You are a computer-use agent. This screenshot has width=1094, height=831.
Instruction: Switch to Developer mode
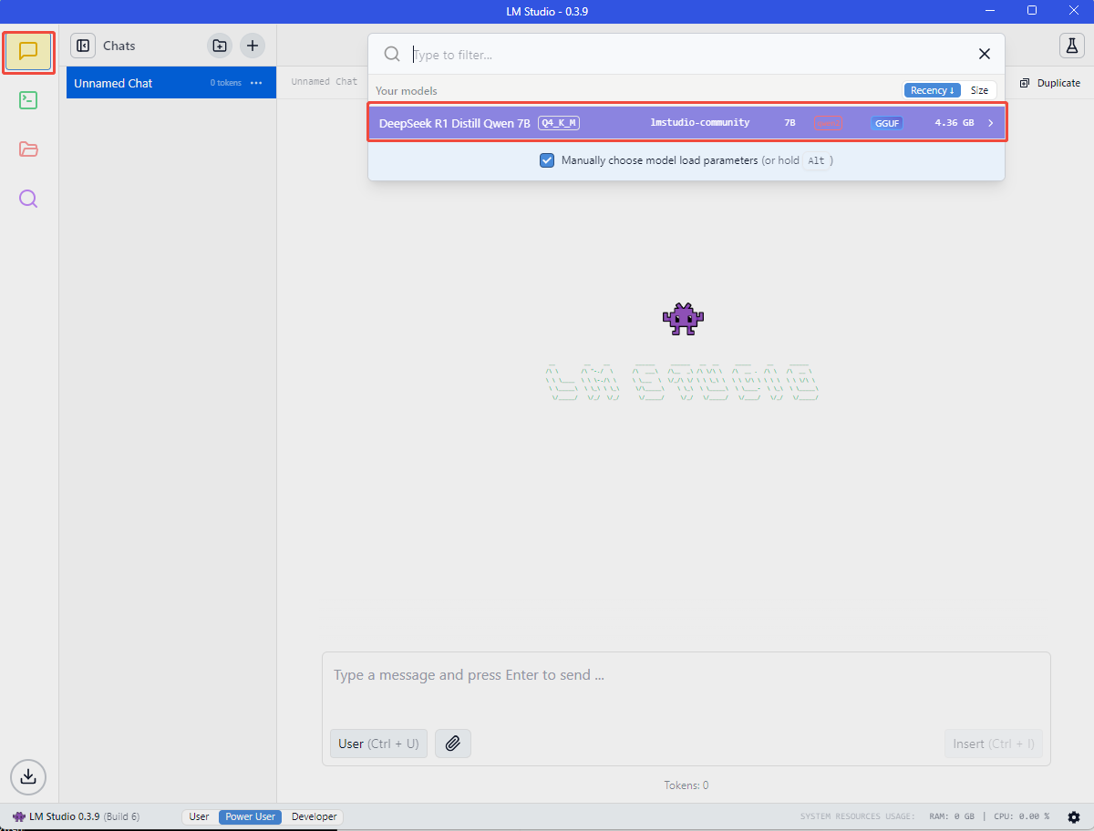314,816
